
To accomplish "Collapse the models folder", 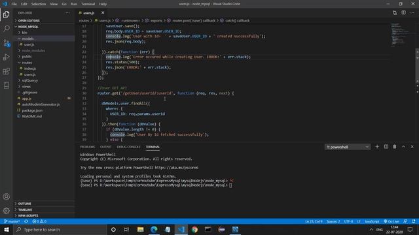I will point(44,39).
